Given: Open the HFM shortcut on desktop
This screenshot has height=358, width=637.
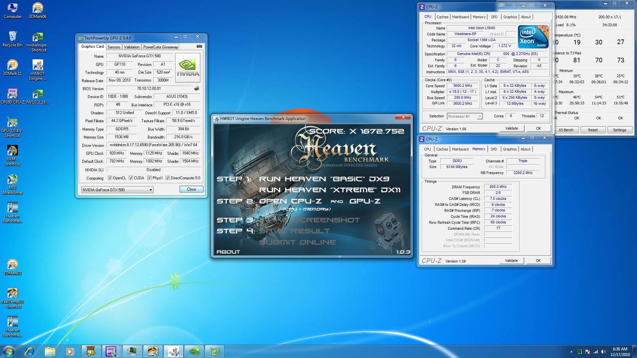Looking at the screenshot, I should pos(12,156).
